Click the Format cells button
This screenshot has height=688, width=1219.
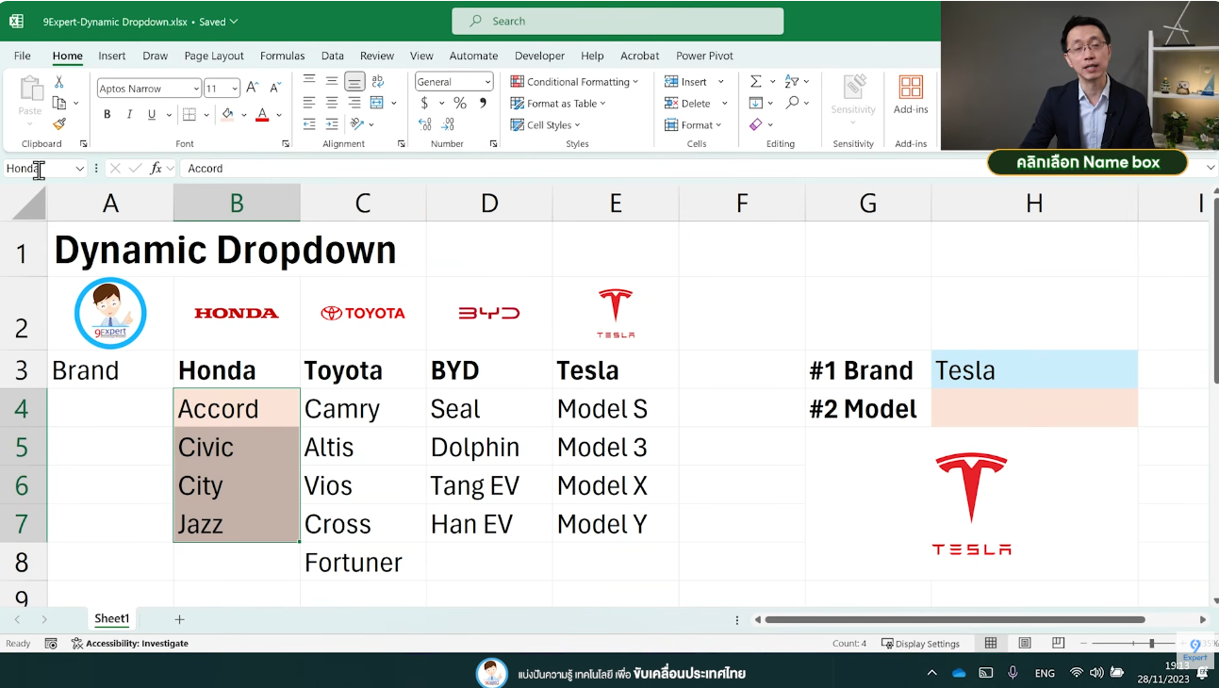click(693, 124)
